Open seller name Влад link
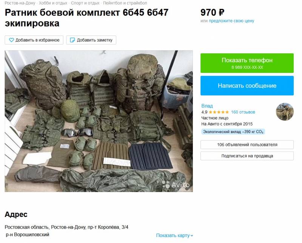Image resolution: width=302 pixels, height=243 pixels. pos(207,106)
